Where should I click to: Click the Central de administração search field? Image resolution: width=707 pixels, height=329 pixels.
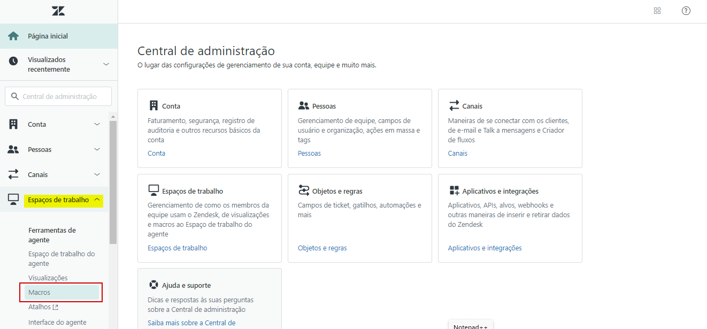click(59, 97)
